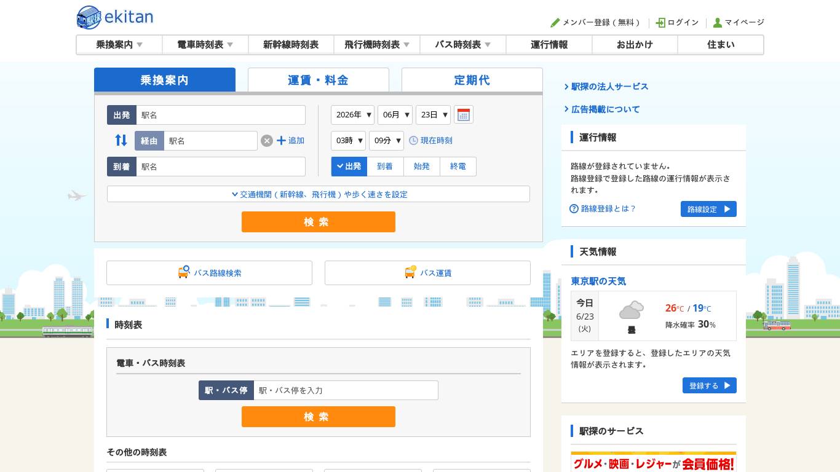The height and width of the screenshot is (472, 840).
Task: Open the hour dropdown 03時
Action: point(348,141)
